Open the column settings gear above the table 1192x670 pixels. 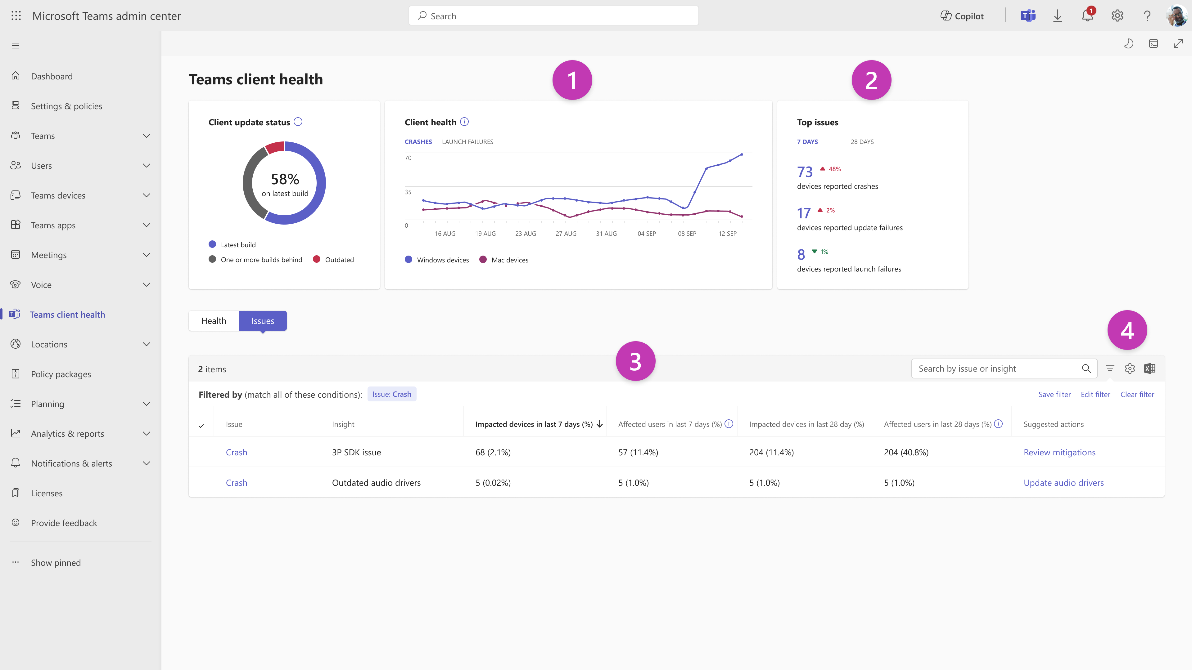pyautogui.click(x=1130, y=368)
